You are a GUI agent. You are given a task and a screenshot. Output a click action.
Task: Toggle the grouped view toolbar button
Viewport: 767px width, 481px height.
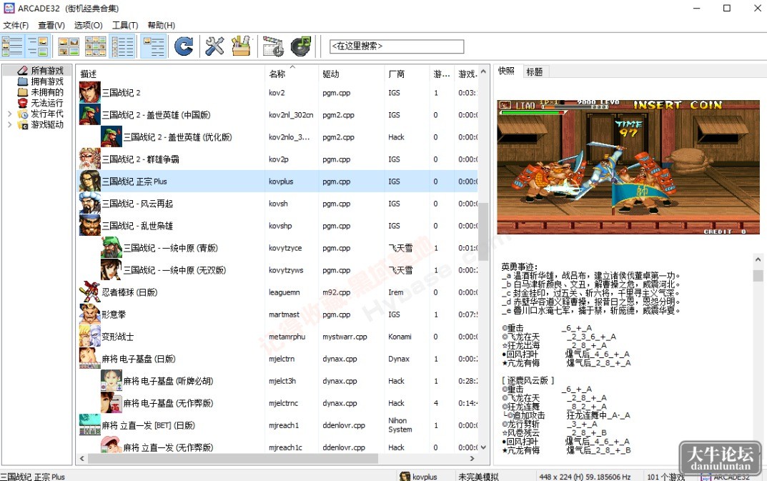pyautogui.click(x=153, y=46)
